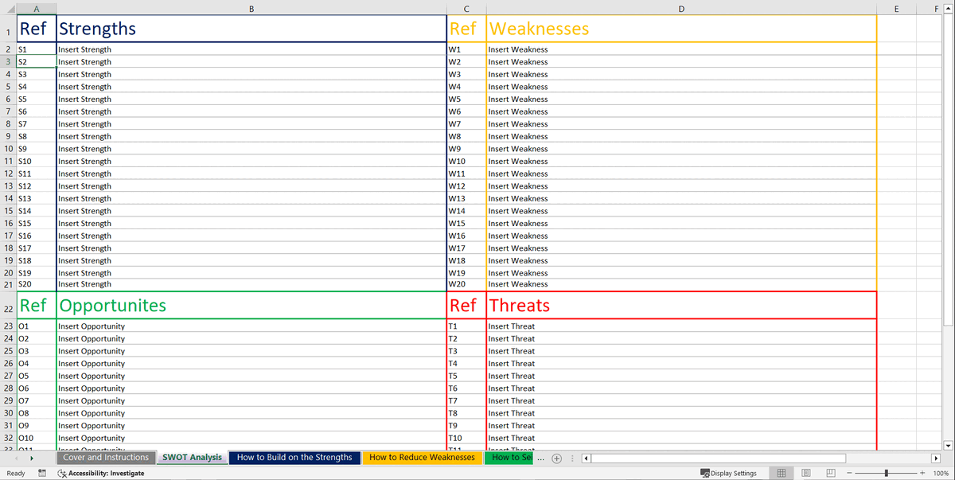Open the Cover and Instructions sheet
Screen dimensions: 955x480
click(106, 458)
